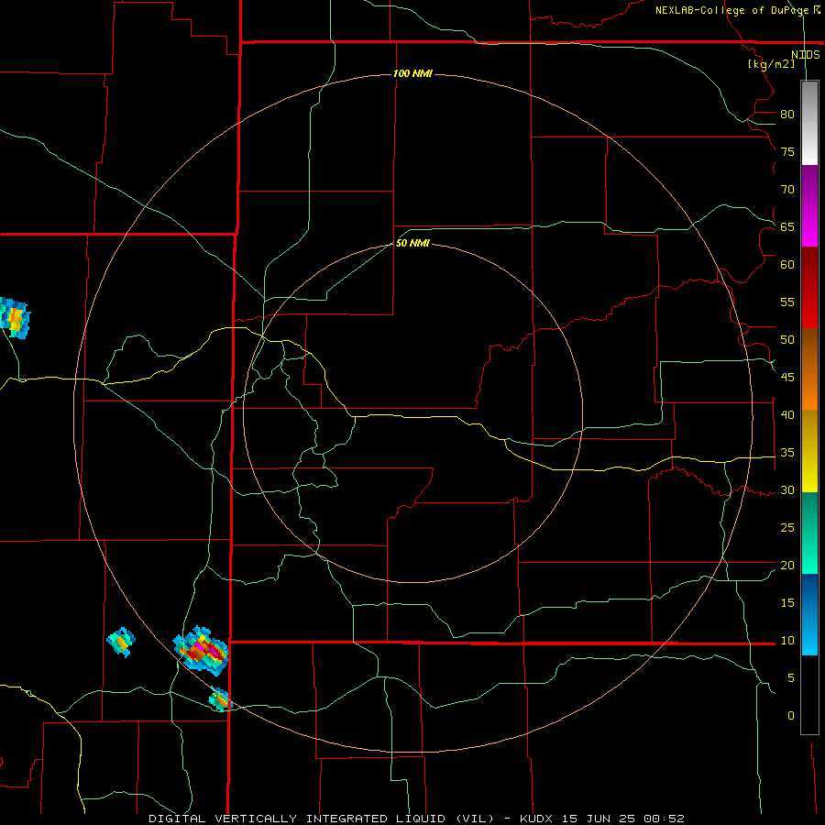Click the 10 value on the color scale
825x825 pixels.
tap(787, 641)
